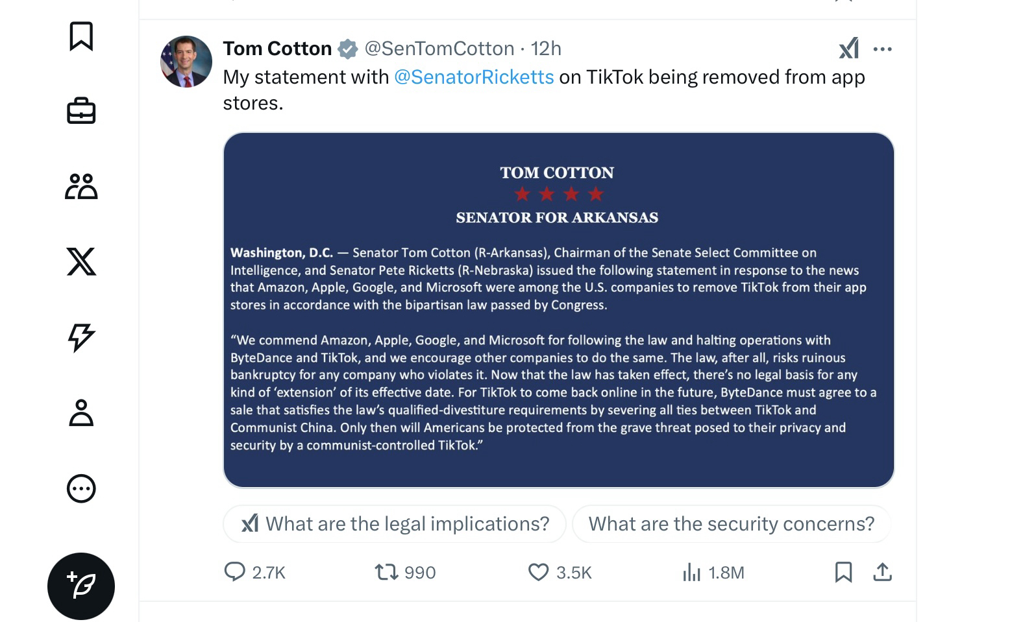Open the Jobs briefcase icon in sidebar

tap(81, 111)
